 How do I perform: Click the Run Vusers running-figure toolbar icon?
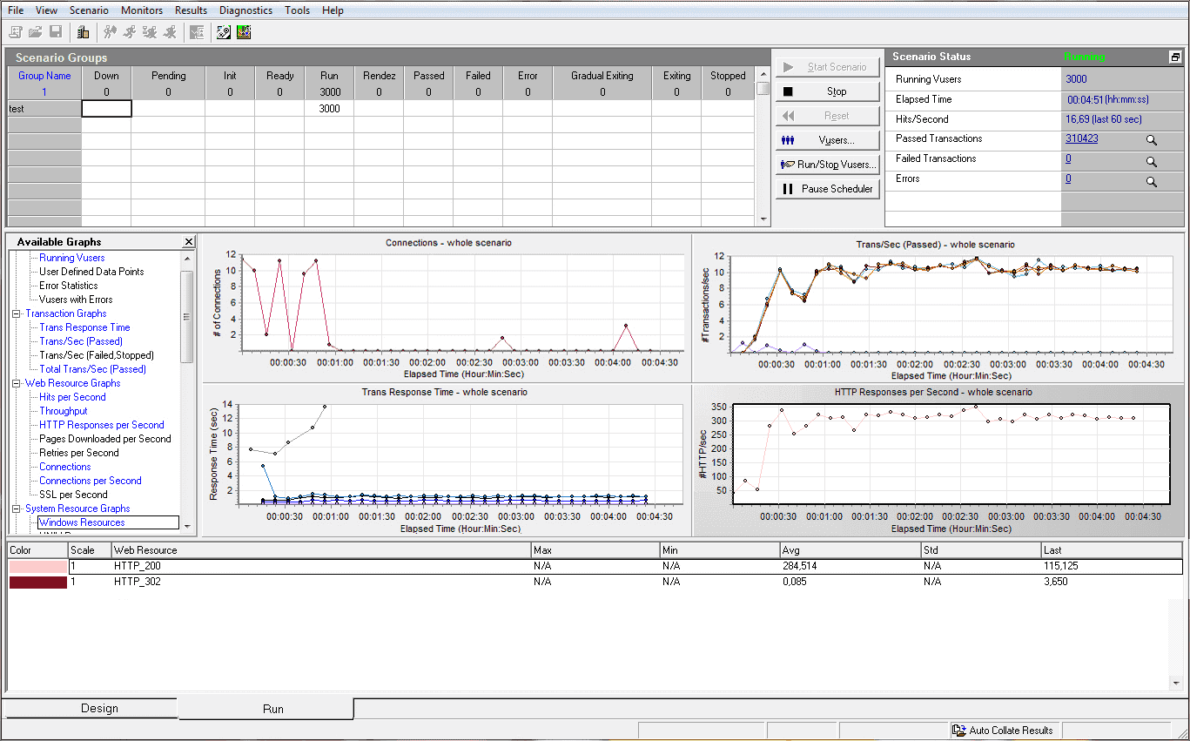pos(131,32)
